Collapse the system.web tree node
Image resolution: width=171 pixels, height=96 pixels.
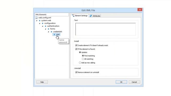(37, 21)
